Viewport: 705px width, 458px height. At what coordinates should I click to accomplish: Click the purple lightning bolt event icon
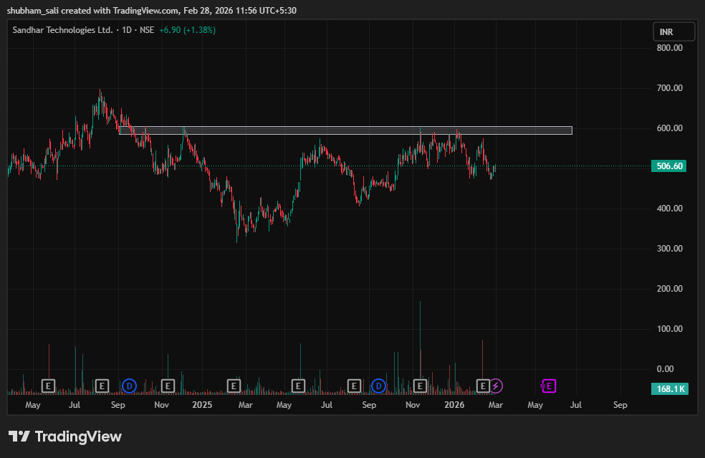[x=496, y=386]
